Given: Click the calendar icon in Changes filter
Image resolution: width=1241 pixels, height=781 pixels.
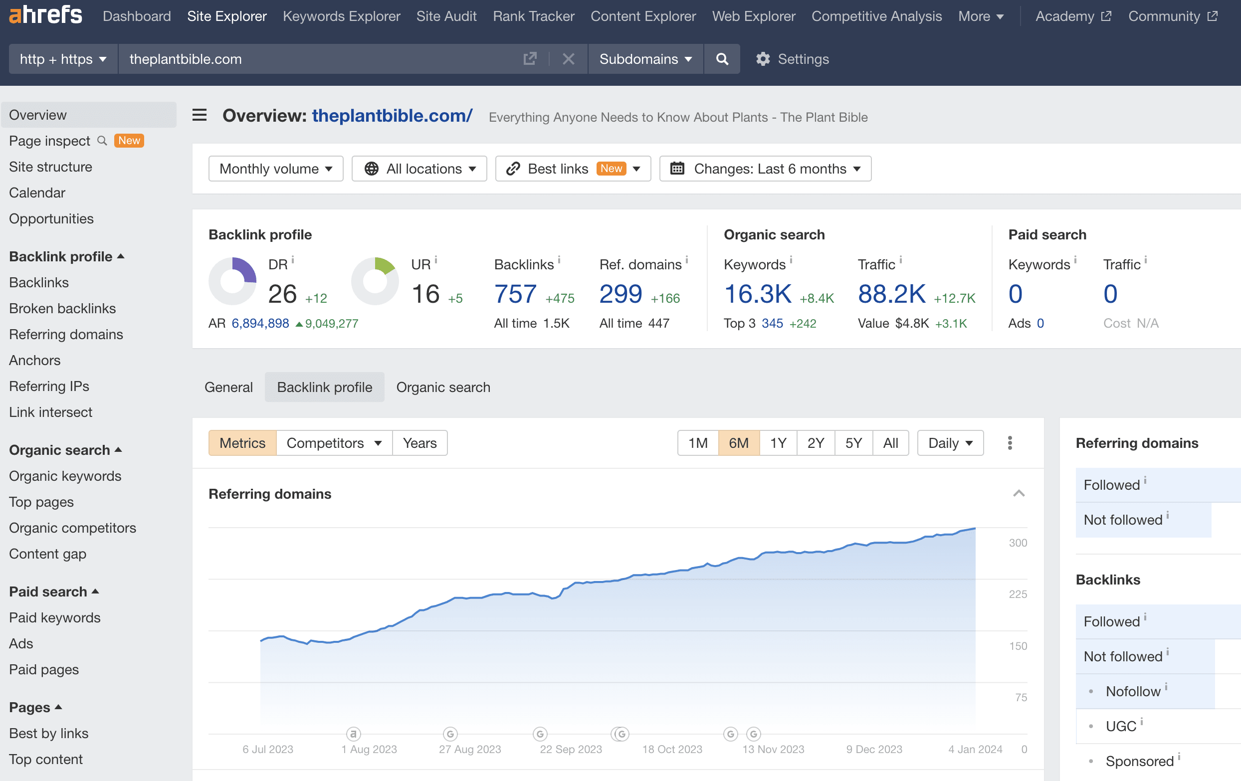Looking at the screenshot, I should point(677,169).
